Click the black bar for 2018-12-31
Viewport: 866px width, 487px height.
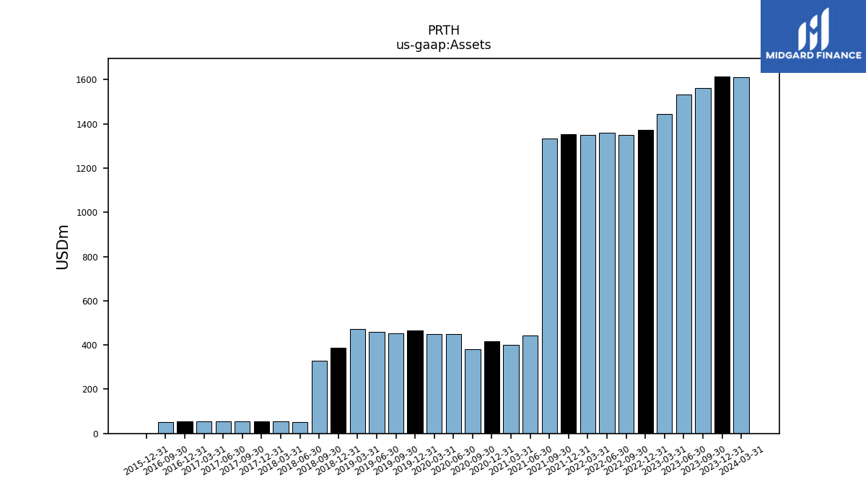click(338, 390)
